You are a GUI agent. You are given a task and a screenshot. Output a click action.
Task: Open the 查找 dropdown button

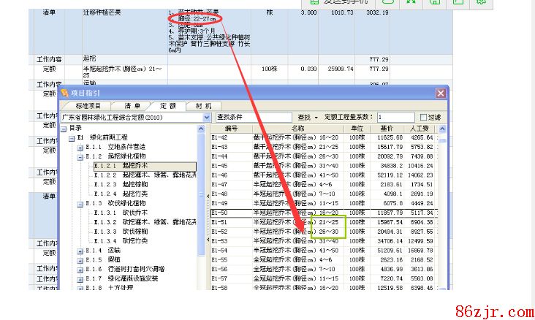click(x=307, y=117)
